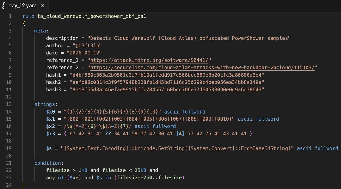Click the $x1 string variable on line 15
Image resolution: width=341 pixels, height=189 pixels.
pos(50,119)
